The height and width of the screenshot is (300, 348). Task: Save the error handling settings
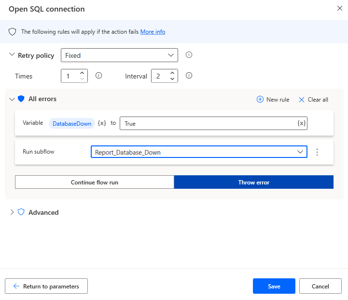point(274,286)
